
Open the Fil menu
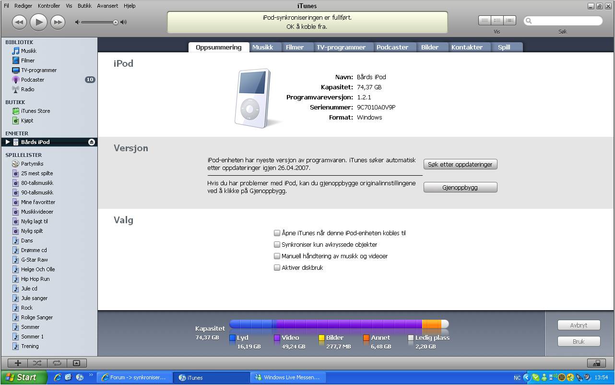[6, 6]
